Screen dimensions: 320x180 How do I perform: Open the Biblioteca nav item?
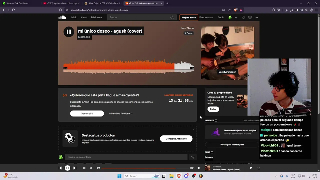[x=96, y=17]
